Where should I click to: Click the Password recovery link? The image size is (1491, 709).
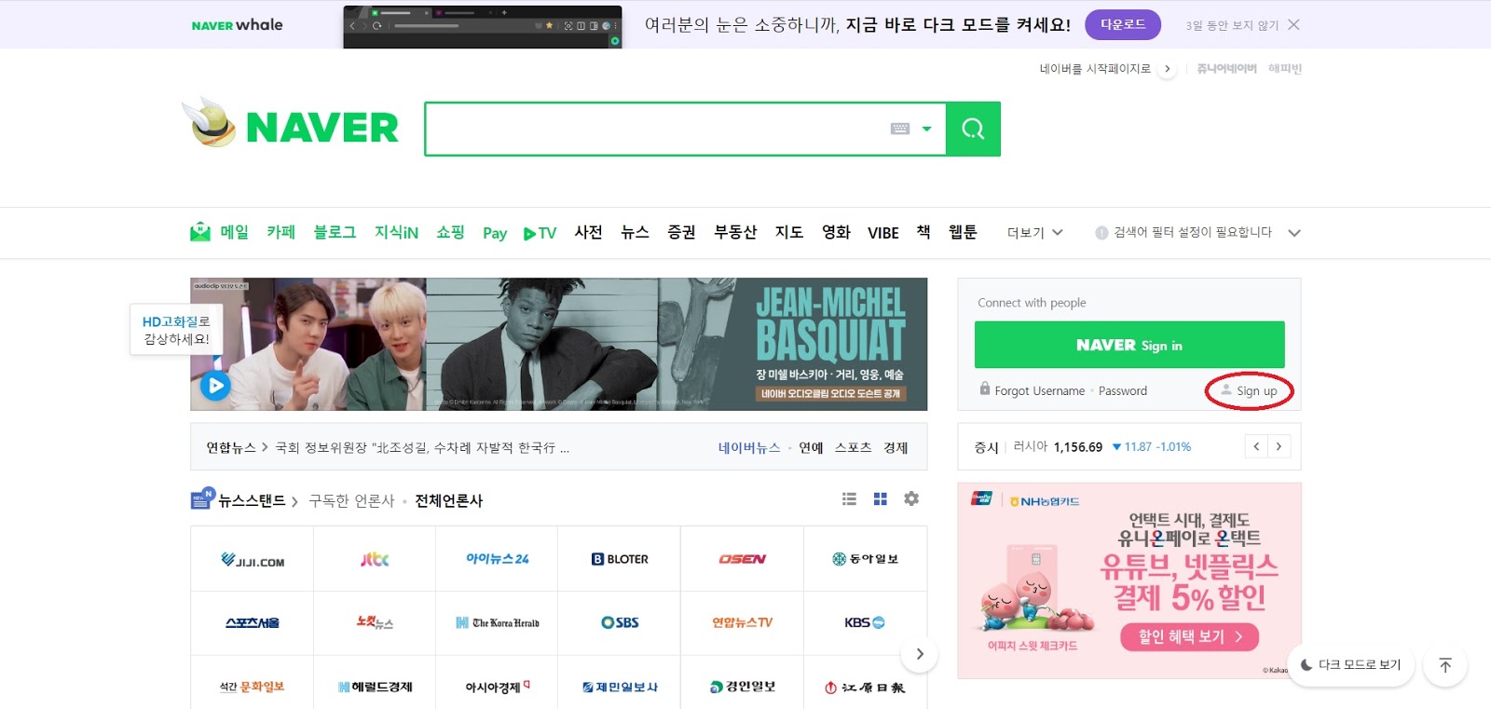pos(1123,391)
